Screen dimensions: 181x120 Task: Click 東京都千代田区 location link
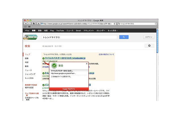pos(31,85)
